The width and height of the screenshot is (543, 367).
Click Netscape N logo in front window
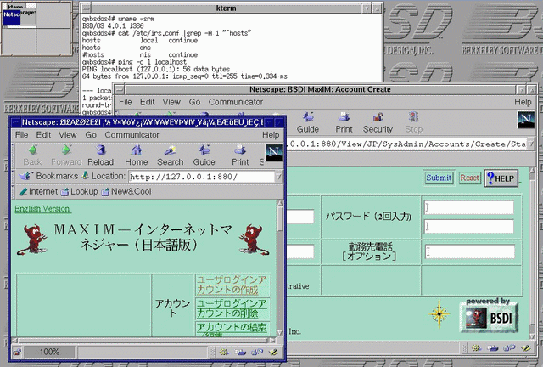273,153
